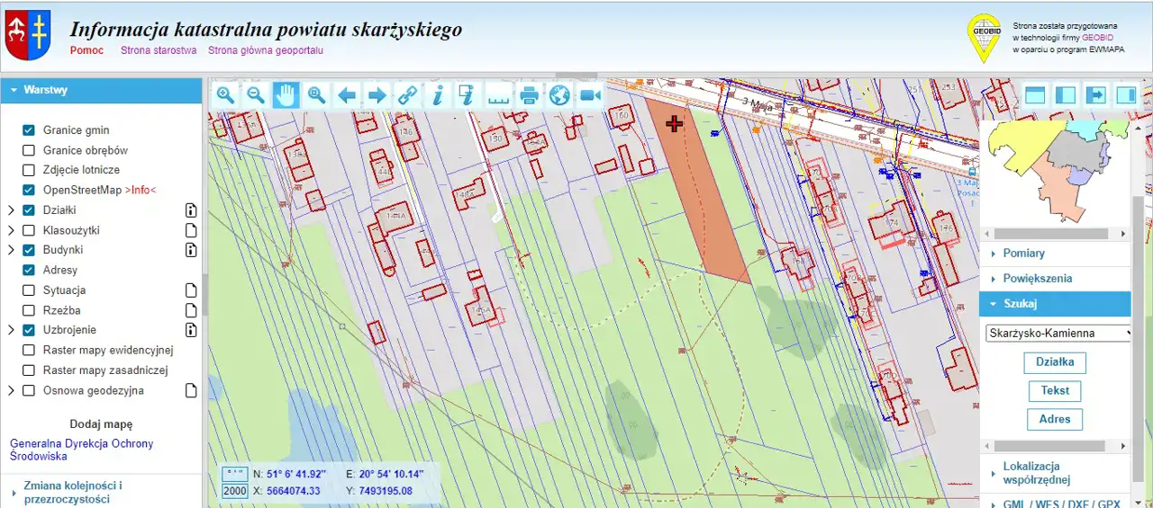Expand the Pomiary section
Screen dimensions: 1153x508
[x=1023, y=254]
